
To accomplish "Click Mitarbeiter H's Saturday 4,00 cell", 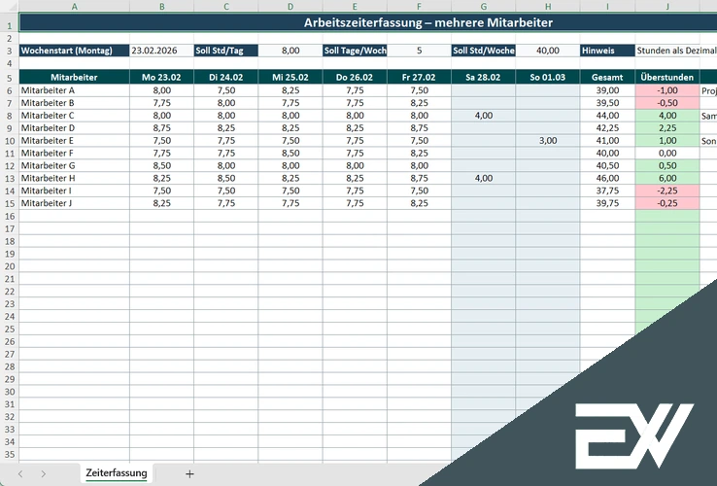I will pyautogui.click(x=483, y=178).
